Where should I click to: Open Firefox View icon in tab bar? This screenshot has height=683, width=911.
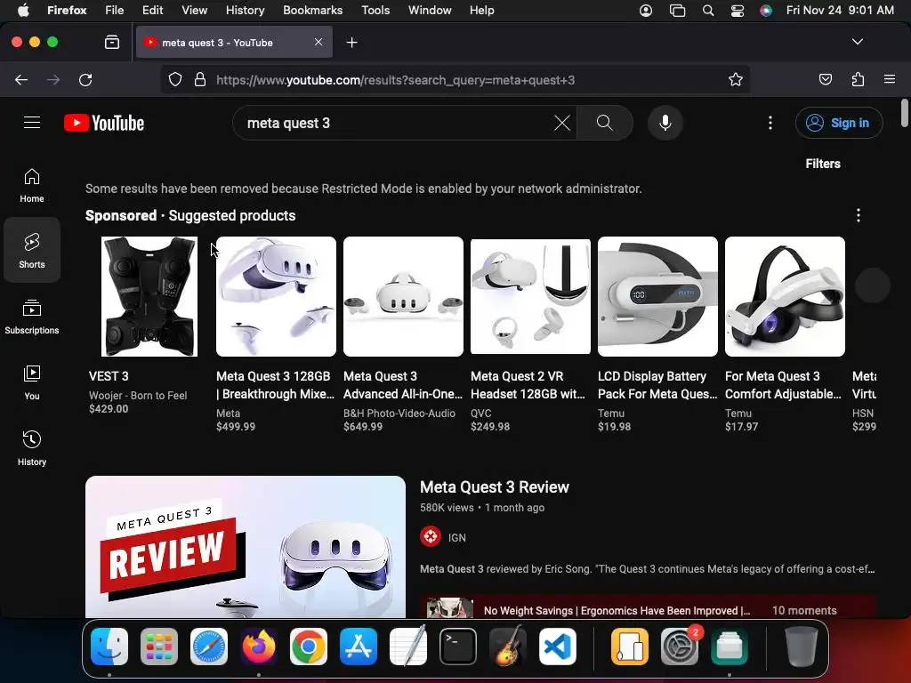point(112,43)
